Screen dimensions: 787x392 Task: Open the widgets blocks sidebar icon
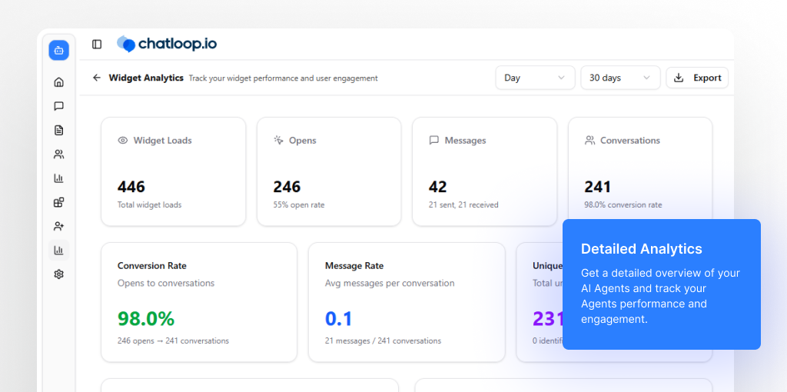point(58,202)
